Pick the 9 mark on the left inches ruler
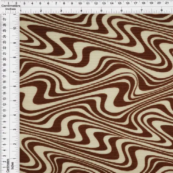 coord(15,43)
